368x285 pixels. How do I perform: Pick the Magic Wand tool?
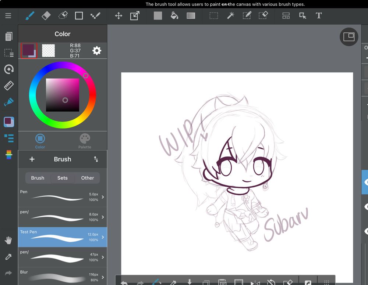tap(230, 16)
